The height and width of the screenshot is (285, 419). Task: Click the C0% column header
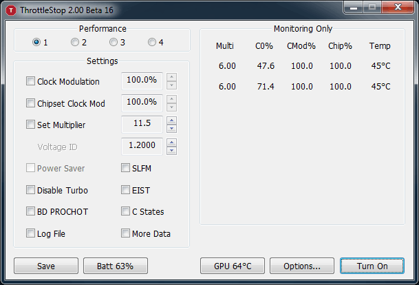[264, 46]
